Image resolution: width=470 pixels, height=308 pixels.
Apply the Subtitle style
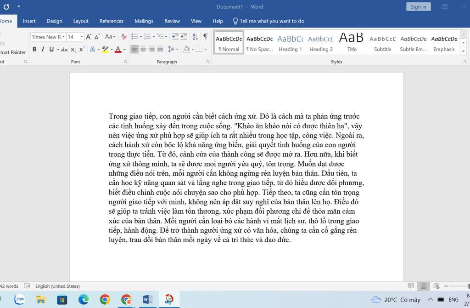click(382, 43)
